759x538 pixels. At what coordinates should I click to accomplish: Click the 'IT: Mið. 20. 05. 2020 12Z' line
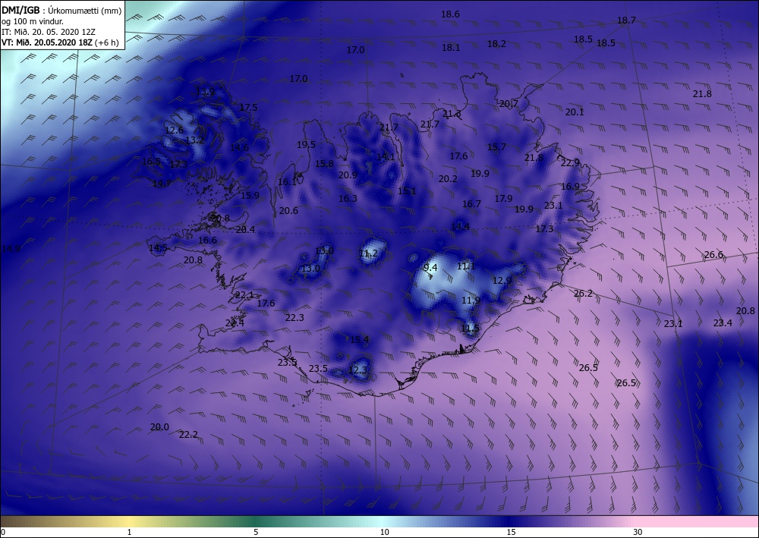tap(49, 31)
